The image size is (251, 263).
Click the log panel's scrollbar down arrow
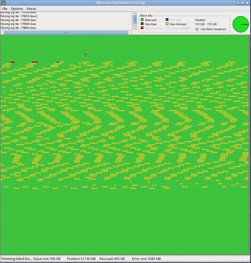click(x=135, y=28)
